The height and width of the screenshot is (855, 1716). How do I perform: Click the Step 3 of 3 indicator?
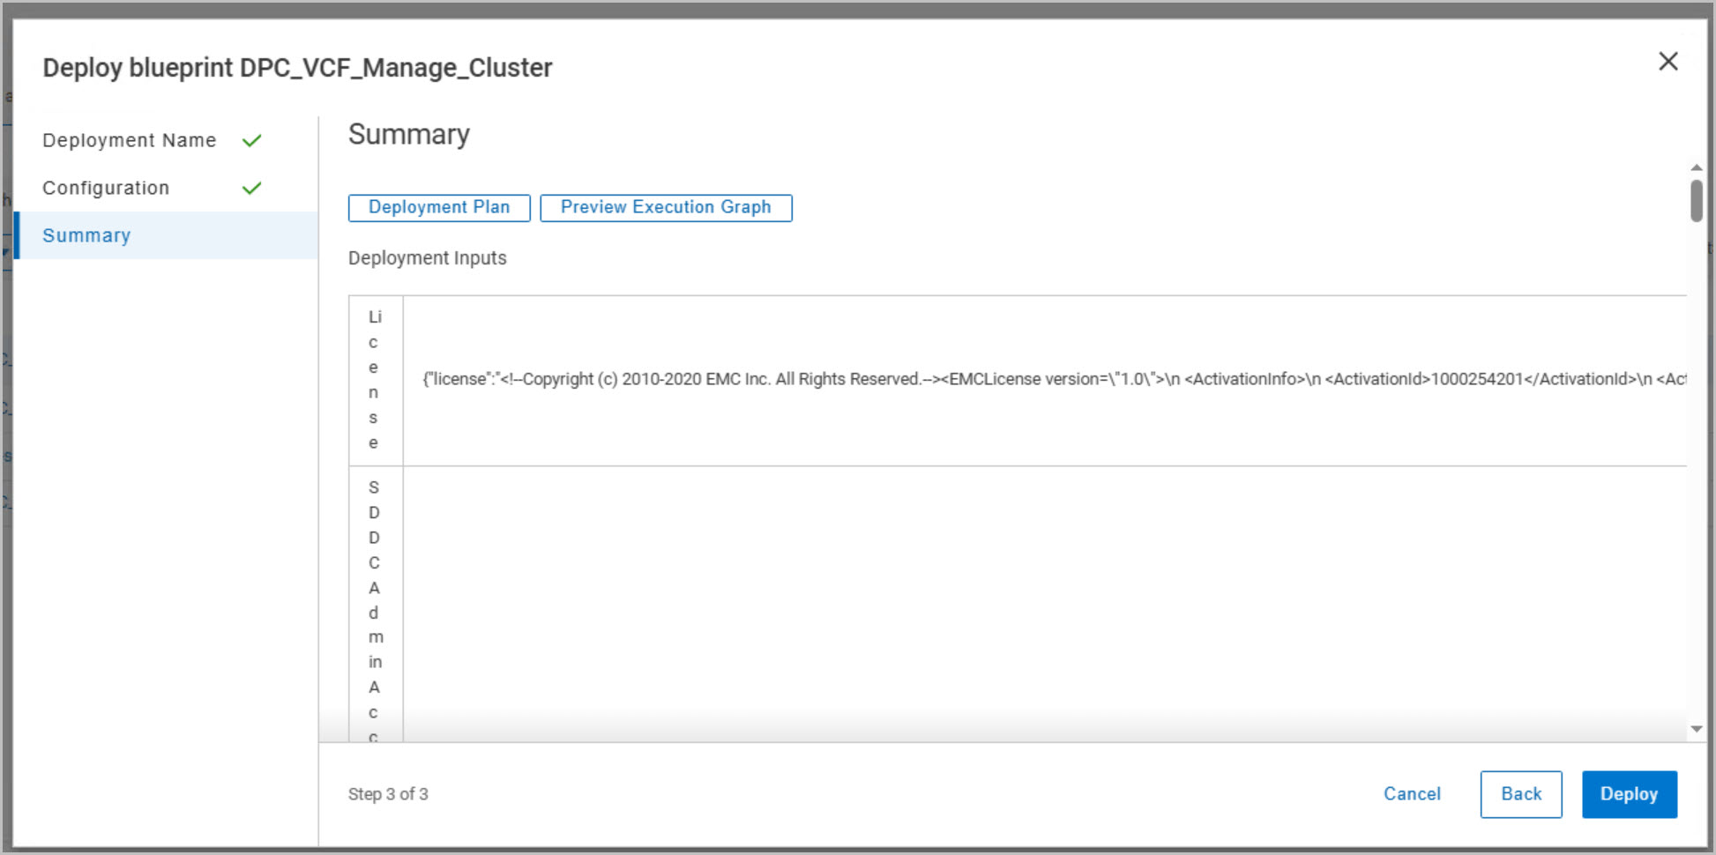point(388,794)
